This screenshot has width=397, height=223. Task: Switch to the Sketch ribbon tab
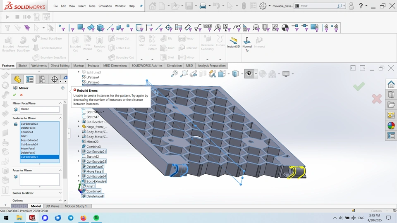pos(23,66)
